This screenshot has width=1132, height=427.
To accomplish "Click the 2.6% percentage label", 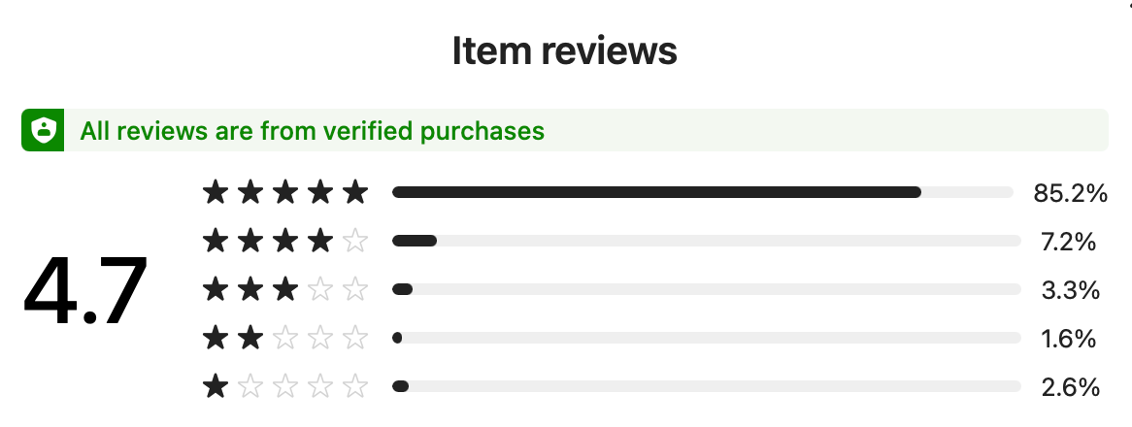I will [1068, 388].
